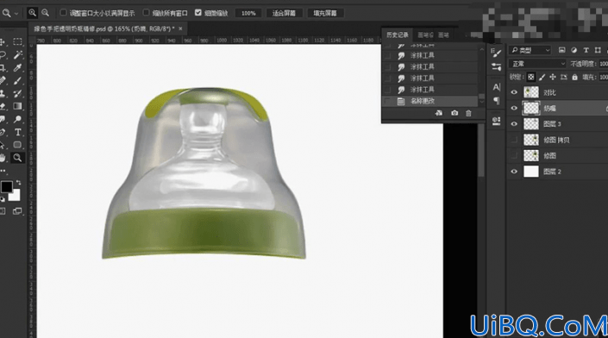Select the Dodge tool
This screenshot has height=338, width=608.
(x=17, y=119)
